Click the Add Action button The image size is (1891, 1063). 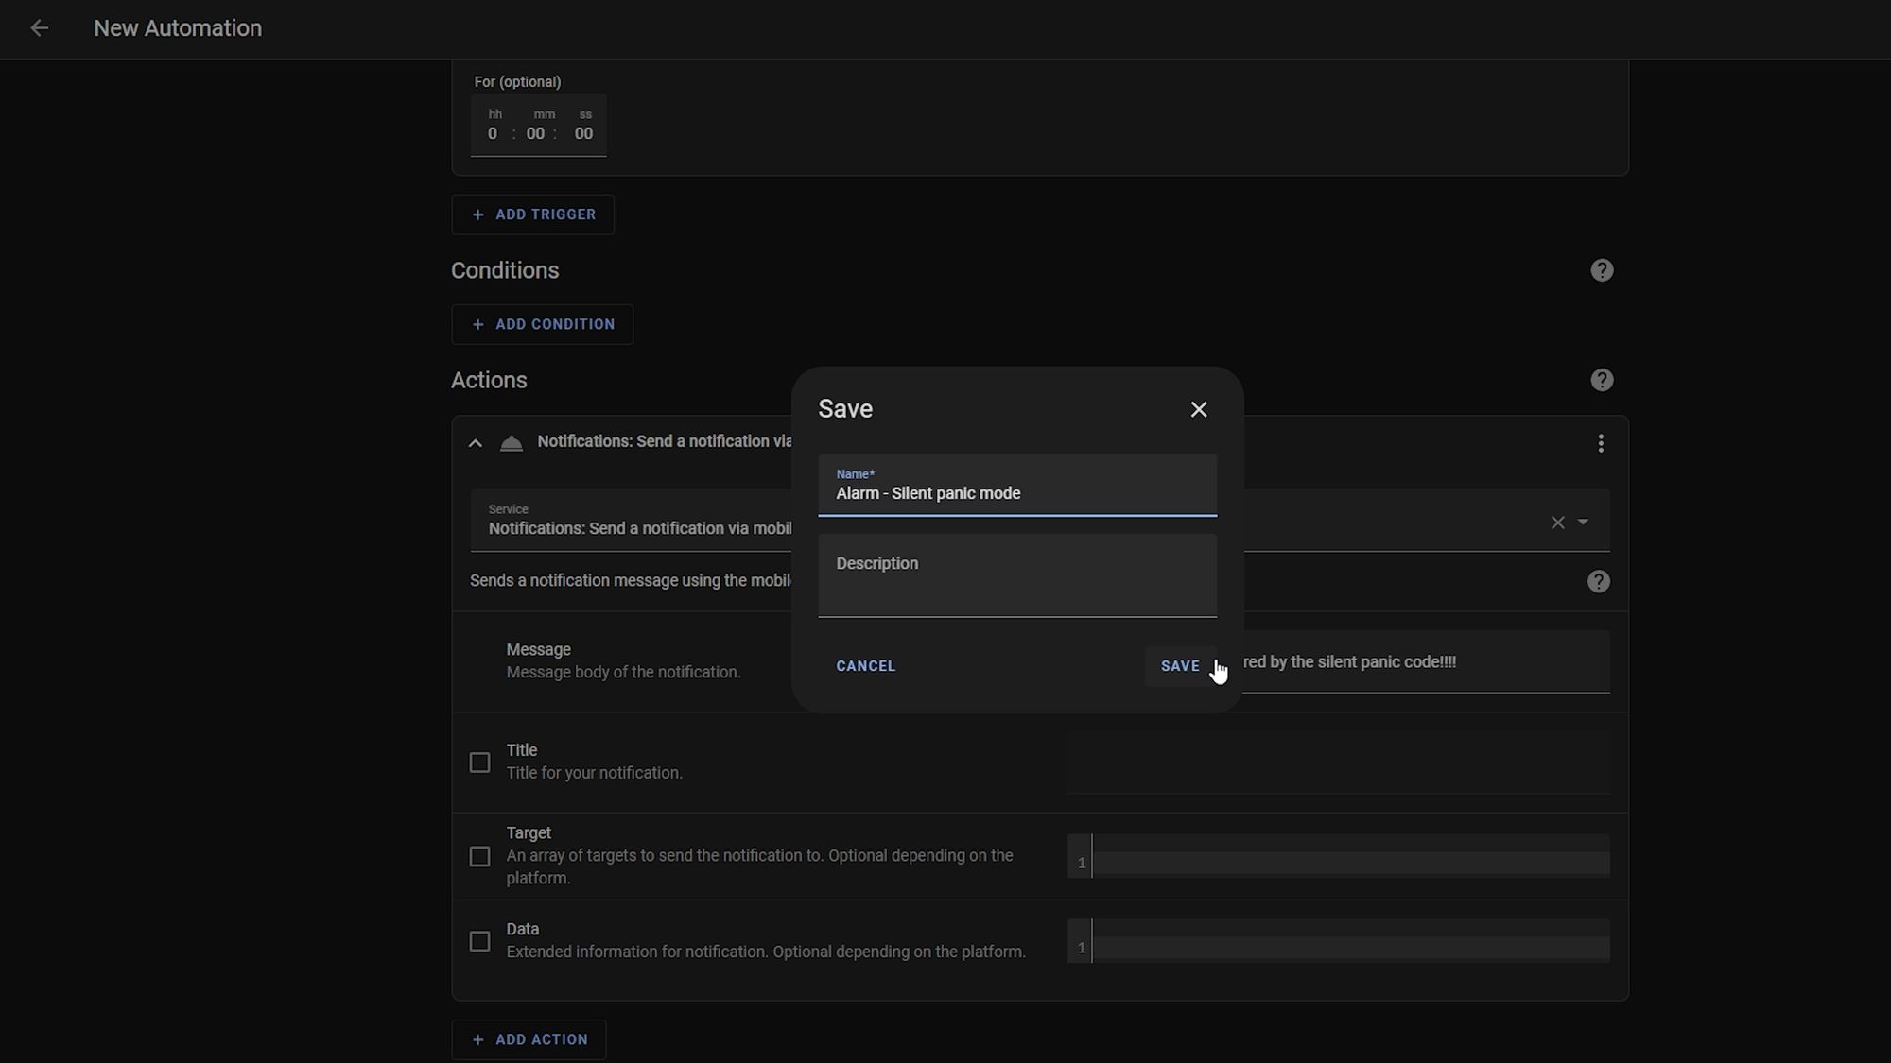click(x=529, y=1039)
